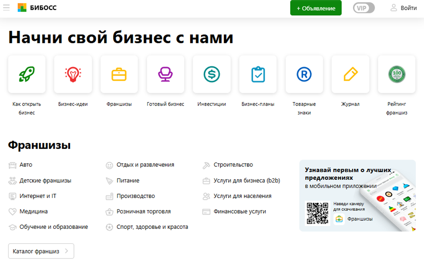424x271 pixels.
Task: Click the green Объявление button
Action: (316, 8)
